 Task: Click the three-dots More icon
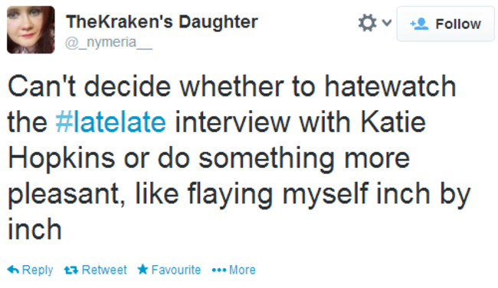click(x=219, y=270)
